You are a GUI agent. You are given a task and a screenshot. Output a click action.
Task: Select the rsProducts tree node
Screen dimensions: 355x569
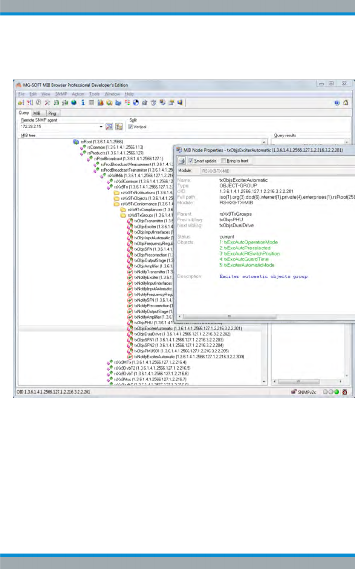(115, 153)
